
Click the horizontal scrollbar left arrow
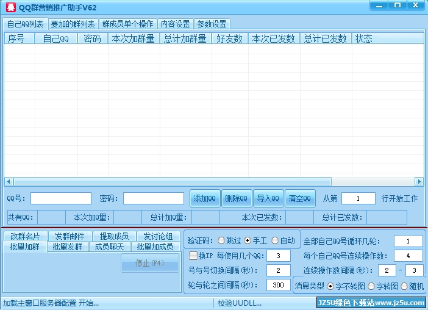(9, 181)
